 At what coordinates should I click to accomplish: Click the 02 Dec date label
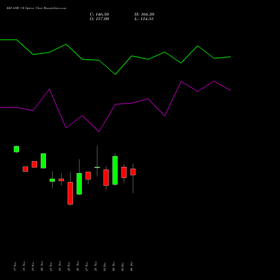[x=114, y=266]
